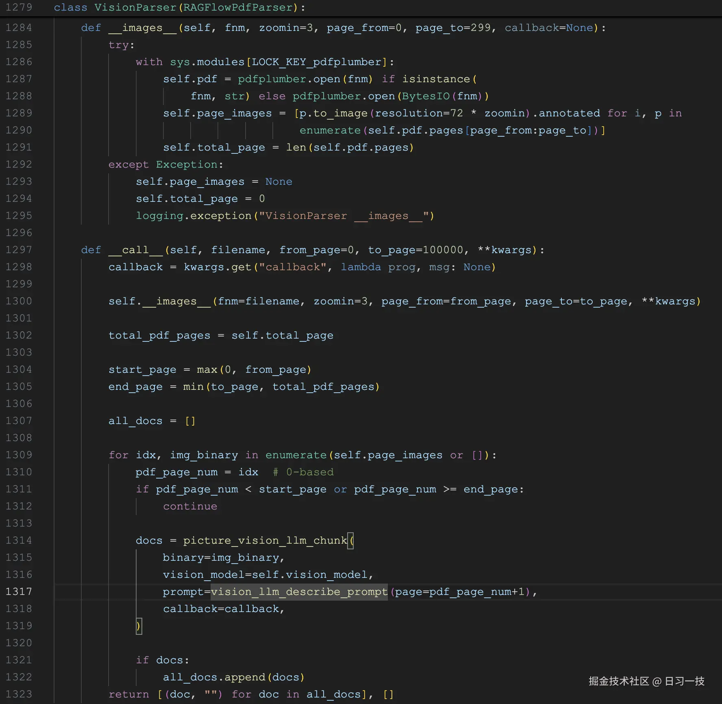The image size is (722, 704).
Task: Click the return statement on line 1323
Action: pyautogui.click(x=128, y=694)
